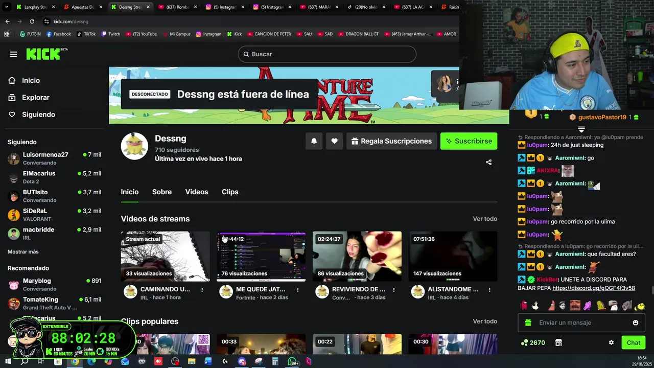The width and height of the screenshot is (654, 368).
Task: Click the kick.com/dessng address bar
Action: point(71,21)
